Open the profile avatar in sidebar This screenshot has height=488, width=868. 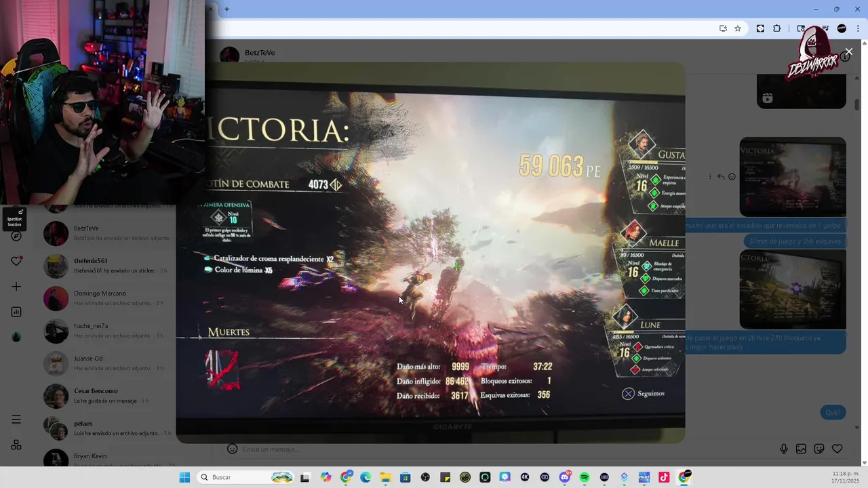pos(16,337)
